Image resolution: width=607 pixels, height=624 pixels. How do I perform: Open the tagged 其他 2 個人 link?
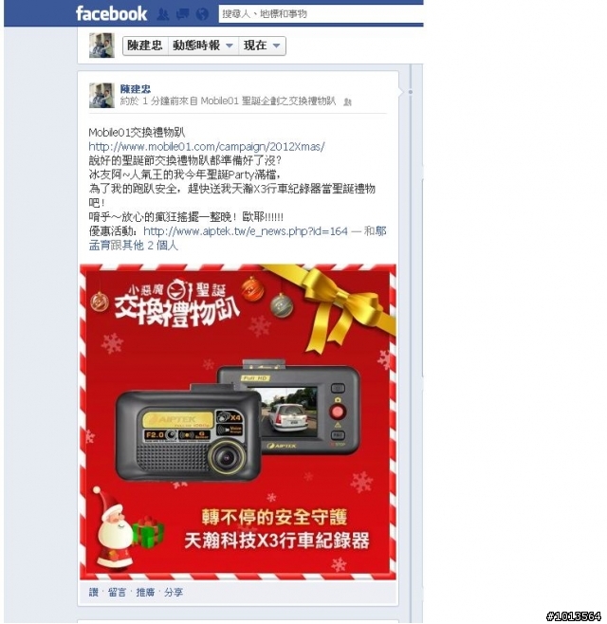150,246
